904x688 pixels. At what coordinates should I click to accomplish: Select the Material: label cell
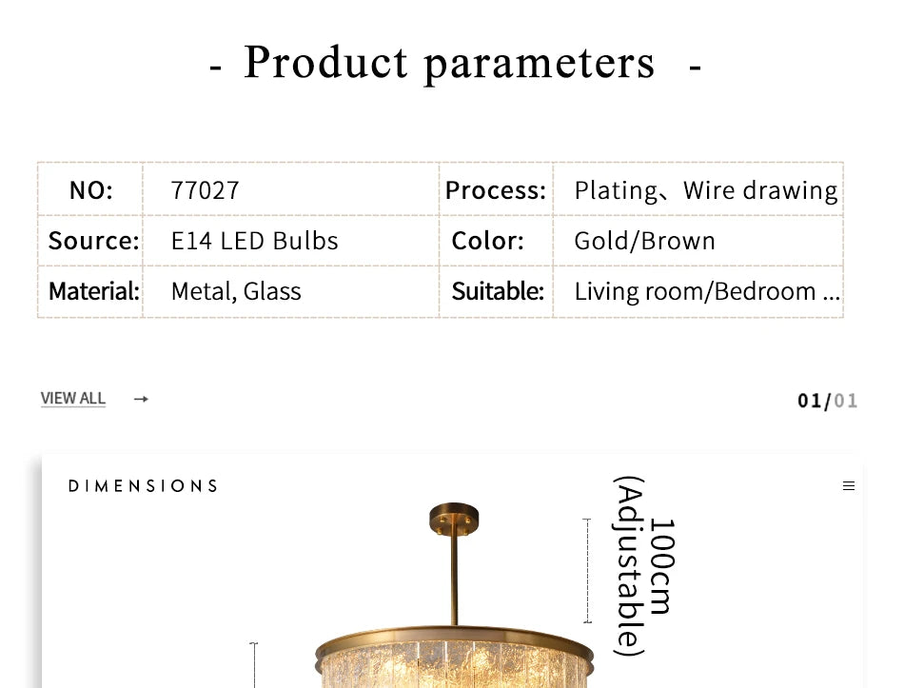pos(93,291)
